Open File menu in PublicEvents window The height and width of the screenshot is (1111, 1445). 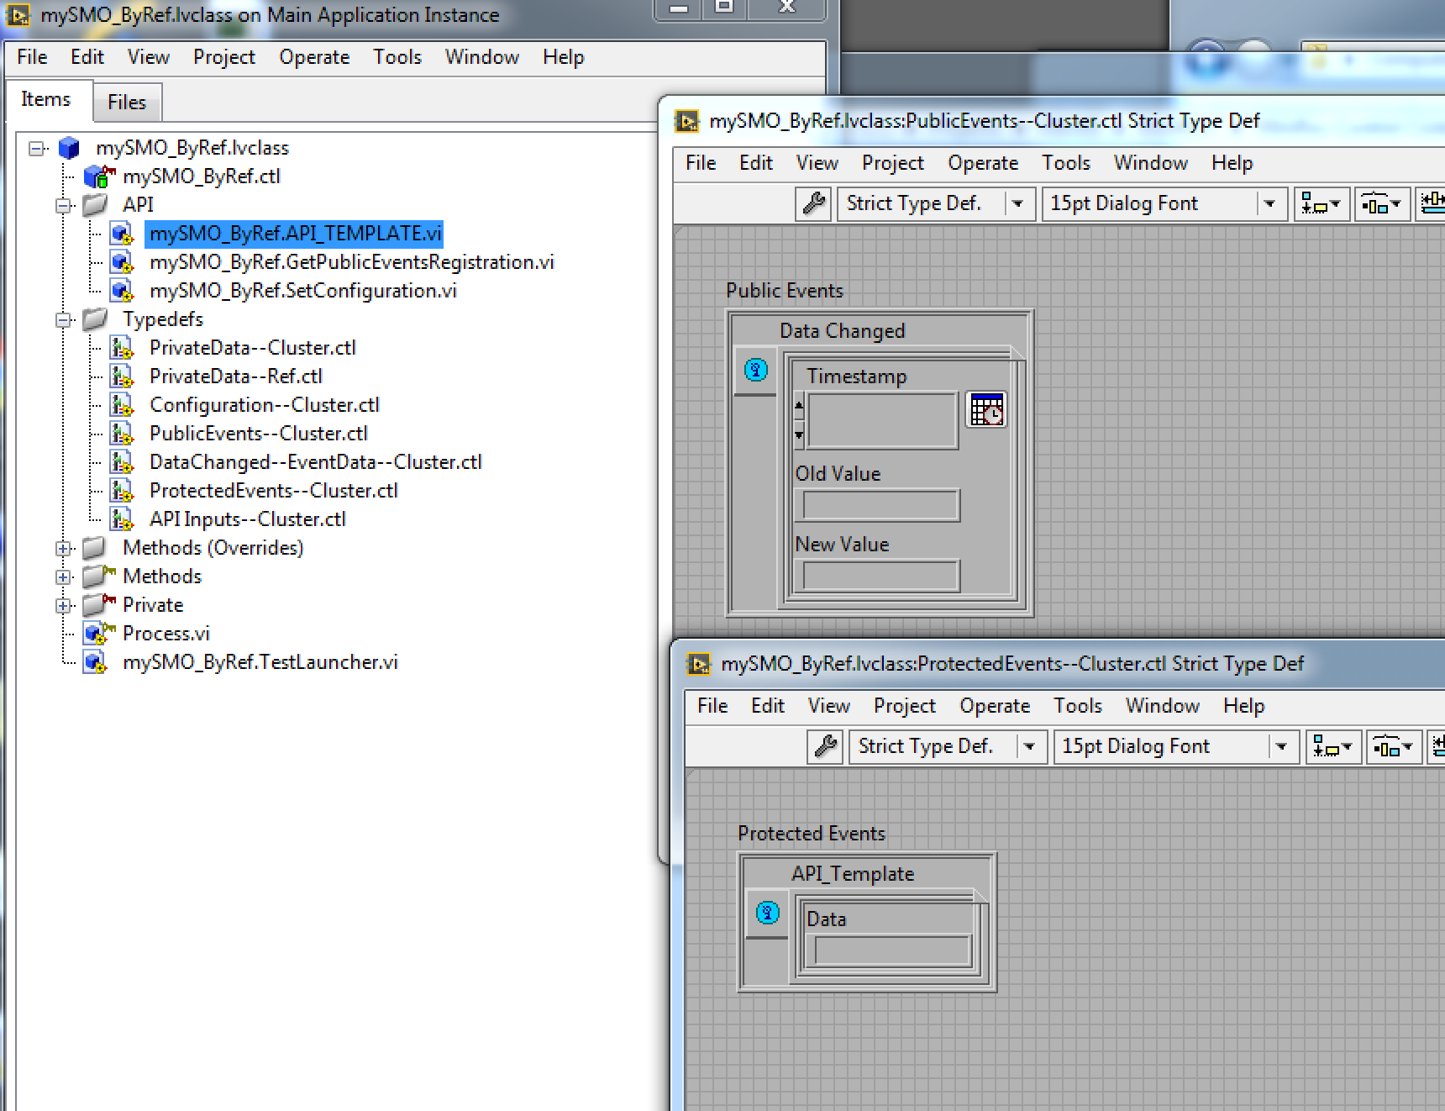click(701, 163)
